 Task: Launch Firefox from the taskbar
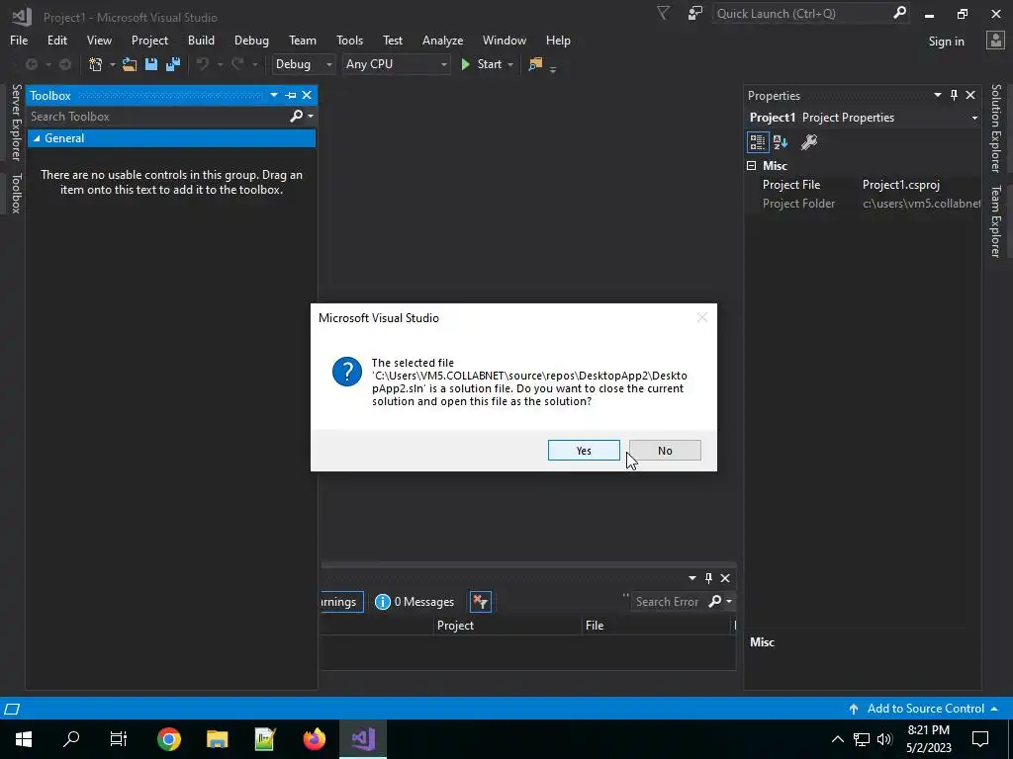tap(315, 739)
